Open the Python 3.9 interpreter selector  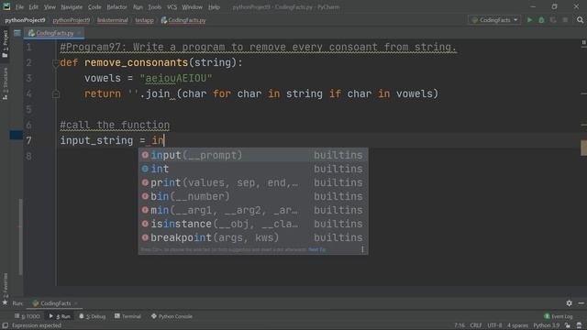click(x=547, y=325)
